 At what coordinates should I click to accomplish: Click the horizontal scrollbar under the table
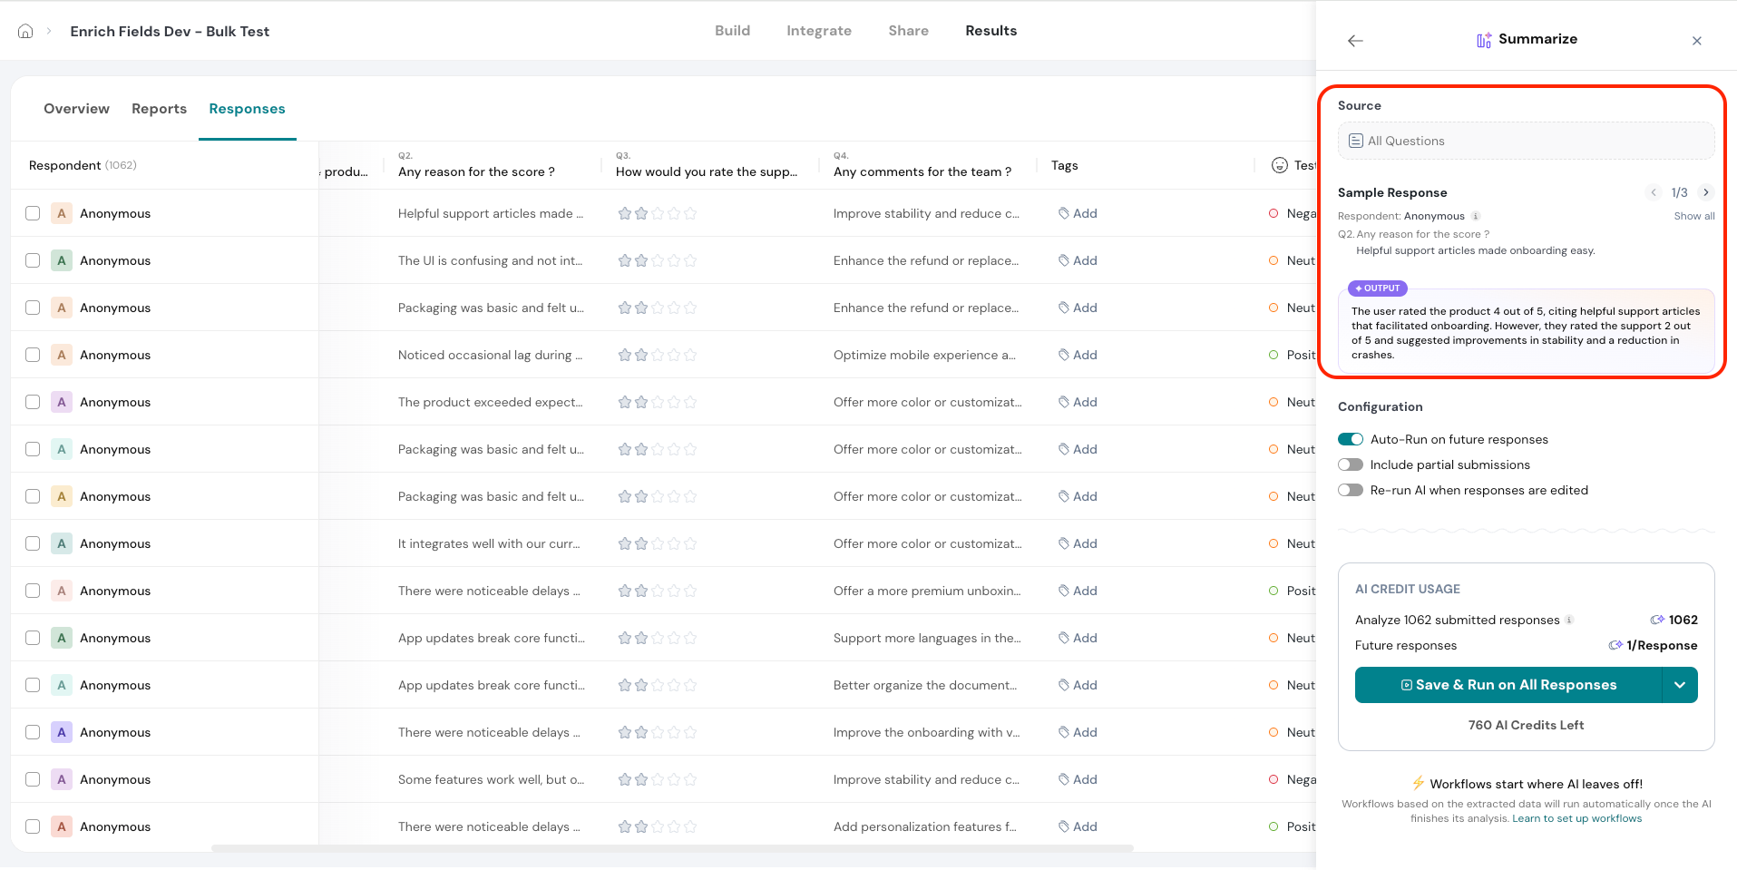tap(671, 848)
